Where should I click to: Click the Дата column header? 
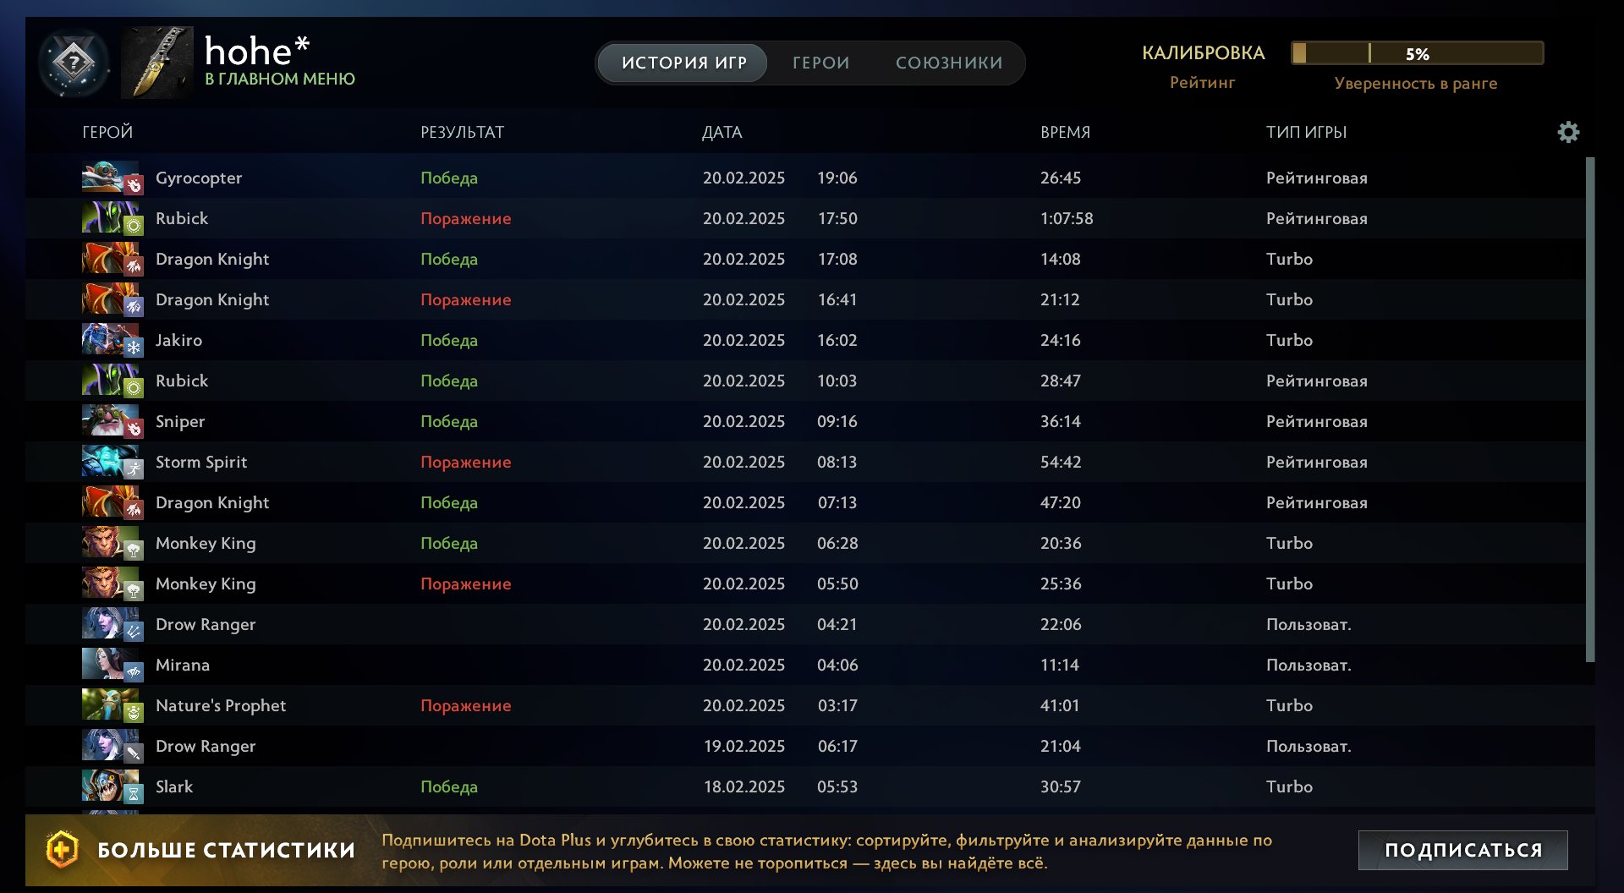click(x=721, y=132)
